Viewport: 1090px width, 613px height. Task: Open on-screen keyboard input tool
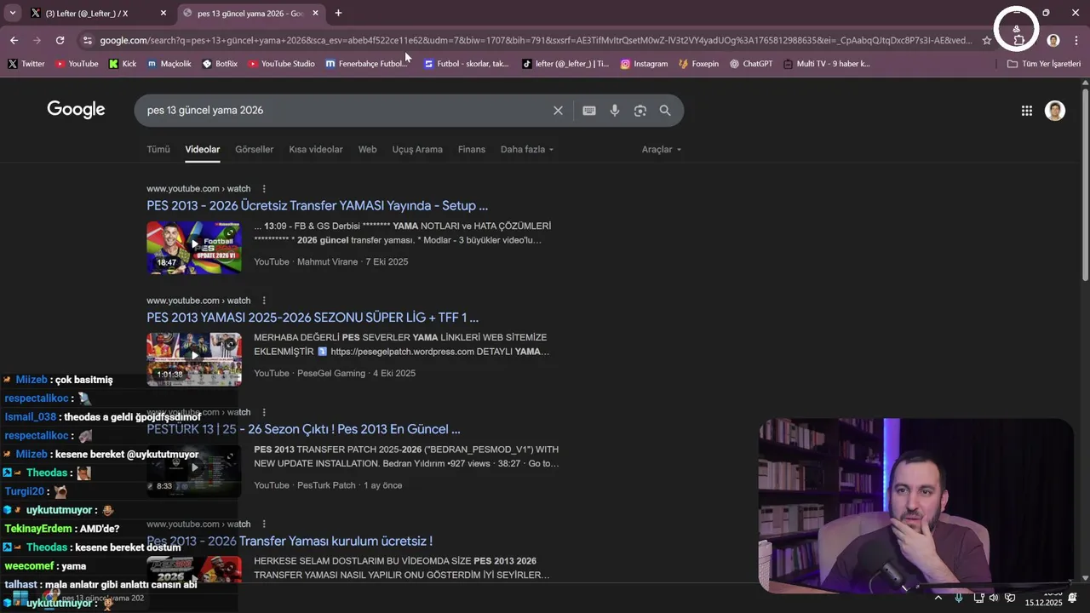(589, 111)
